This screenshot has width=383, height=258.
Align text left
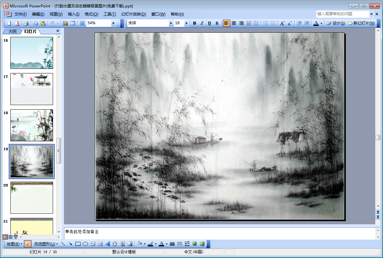point(226,23)
